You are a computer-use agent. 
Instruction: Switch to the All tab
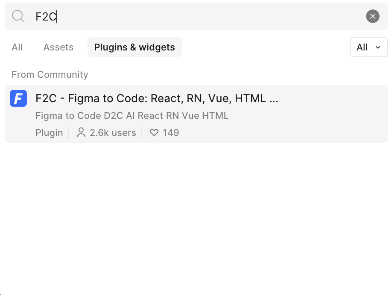click(x=17, y=47)
